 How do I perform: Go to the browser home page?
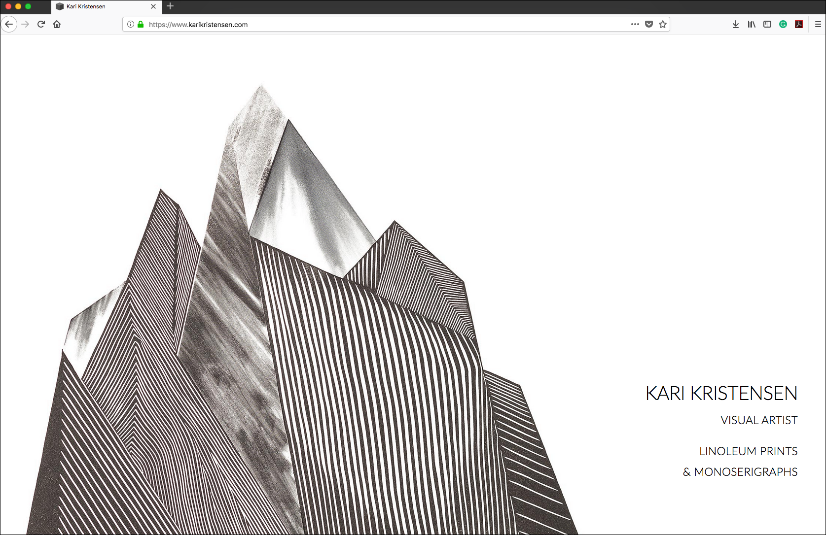pos(57,24)
